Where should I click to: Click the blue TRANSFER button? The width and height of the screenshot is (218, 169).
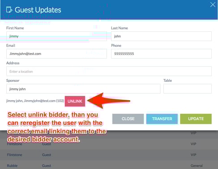[162, 119]
